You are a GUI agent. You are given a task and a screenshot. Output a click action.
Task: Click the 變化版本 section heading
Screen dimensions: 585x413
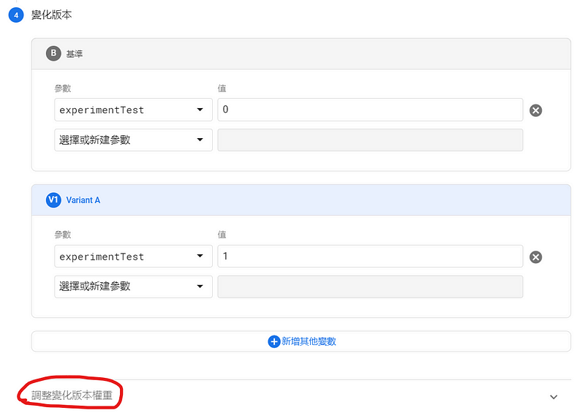coord(51,15)
